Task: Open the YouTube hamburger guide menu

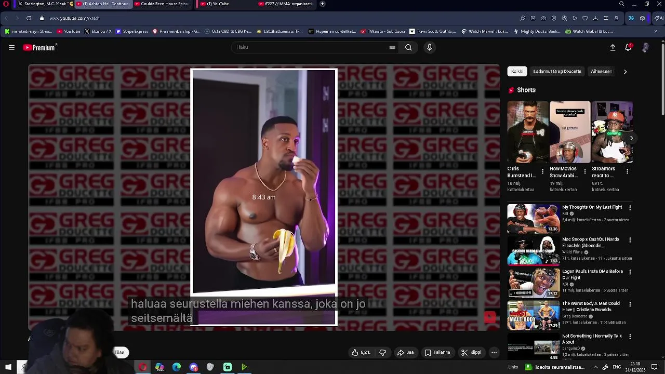Action: pyautogui.click(x=11, y=47)
